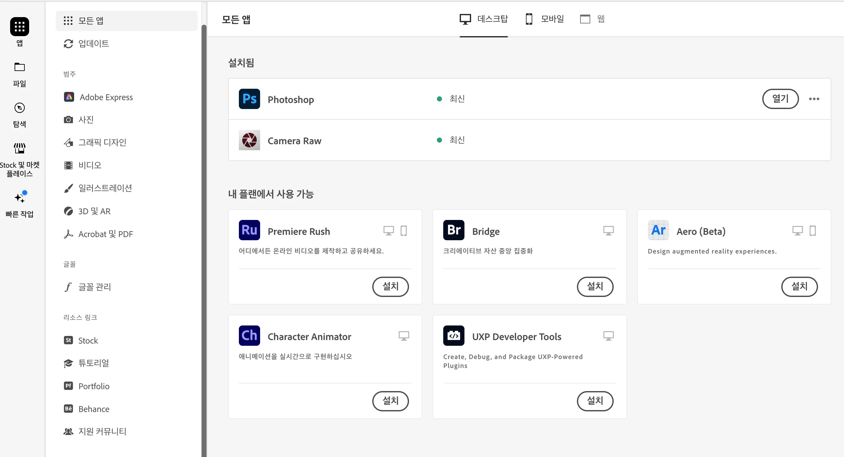844x457 pixels.
Task: Click 열기 button for Photoshop
Action: click(x=780, y=99)
